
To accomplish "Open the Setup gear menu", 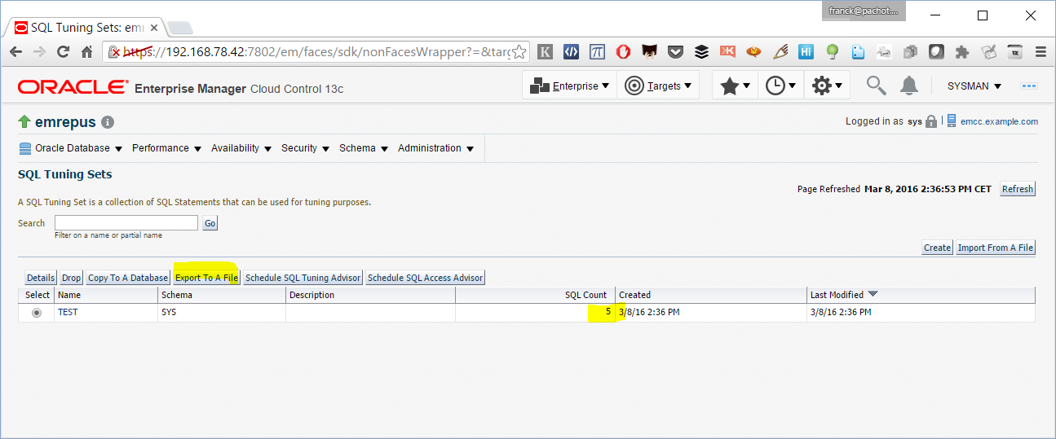I will tap(827, 86).
